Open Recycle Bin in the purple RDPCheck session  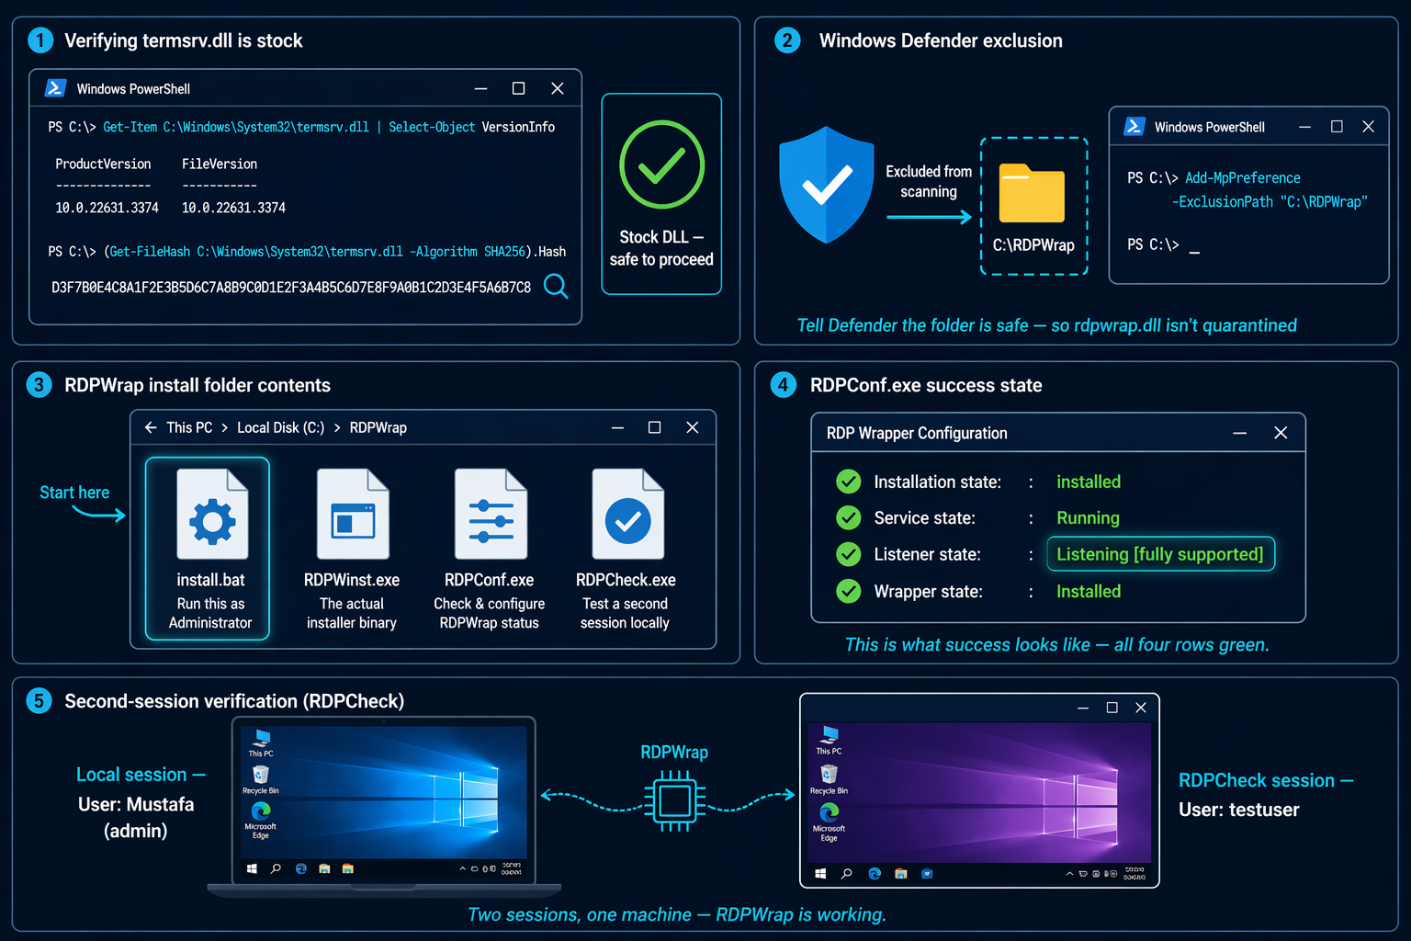coord(830,779)
